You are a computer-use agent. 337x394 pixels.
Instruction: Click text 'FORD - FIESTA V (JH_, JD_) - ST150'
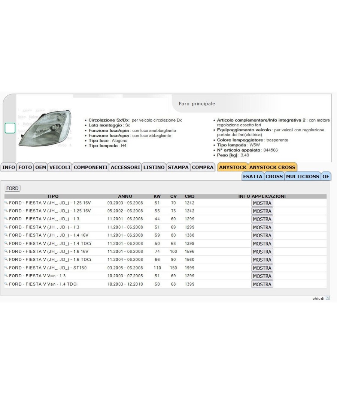click(48, 268)
